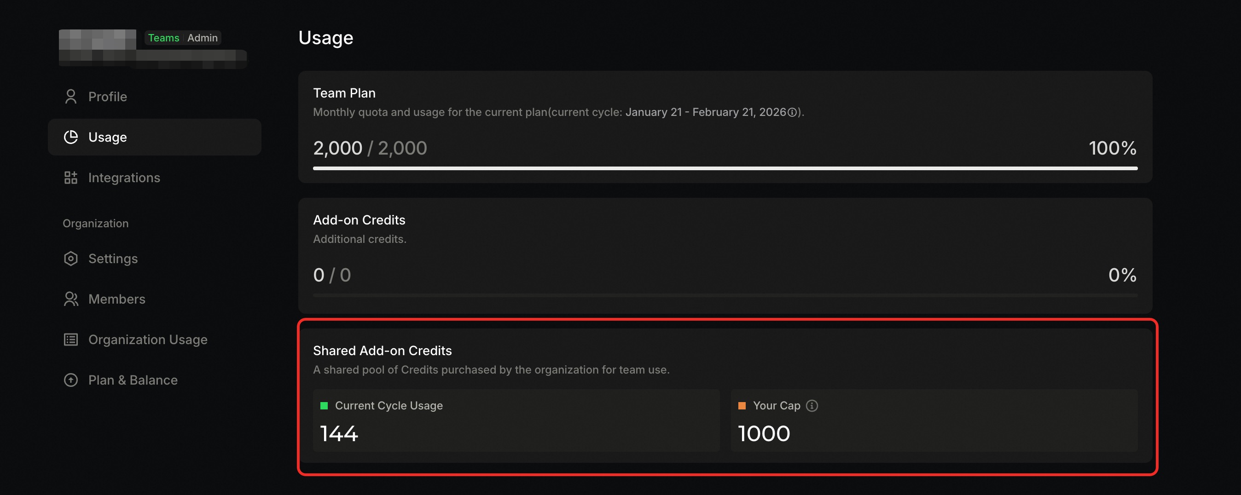The height and width of the screenshot is (495, 1241).
Task: Click the info icon beside Your Cap
Action: point(812,405)
